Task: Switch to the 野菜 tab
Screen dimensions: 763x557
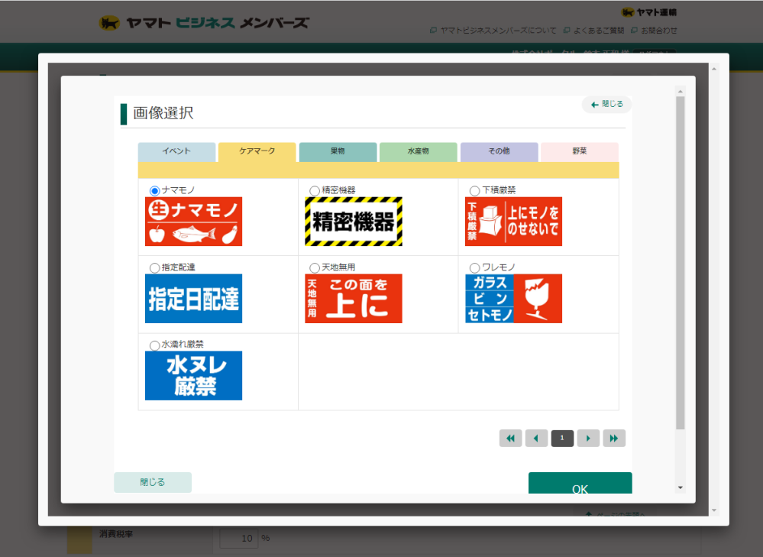Action: pos(580,152)
